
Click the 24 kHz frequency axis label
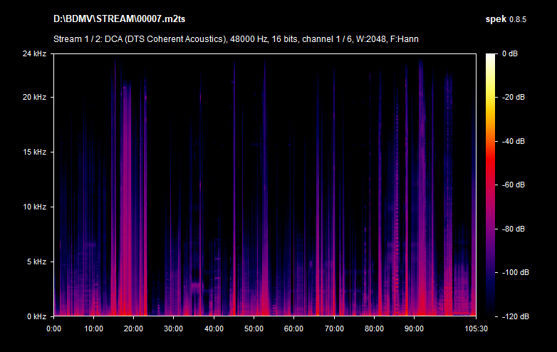[35, 54]
